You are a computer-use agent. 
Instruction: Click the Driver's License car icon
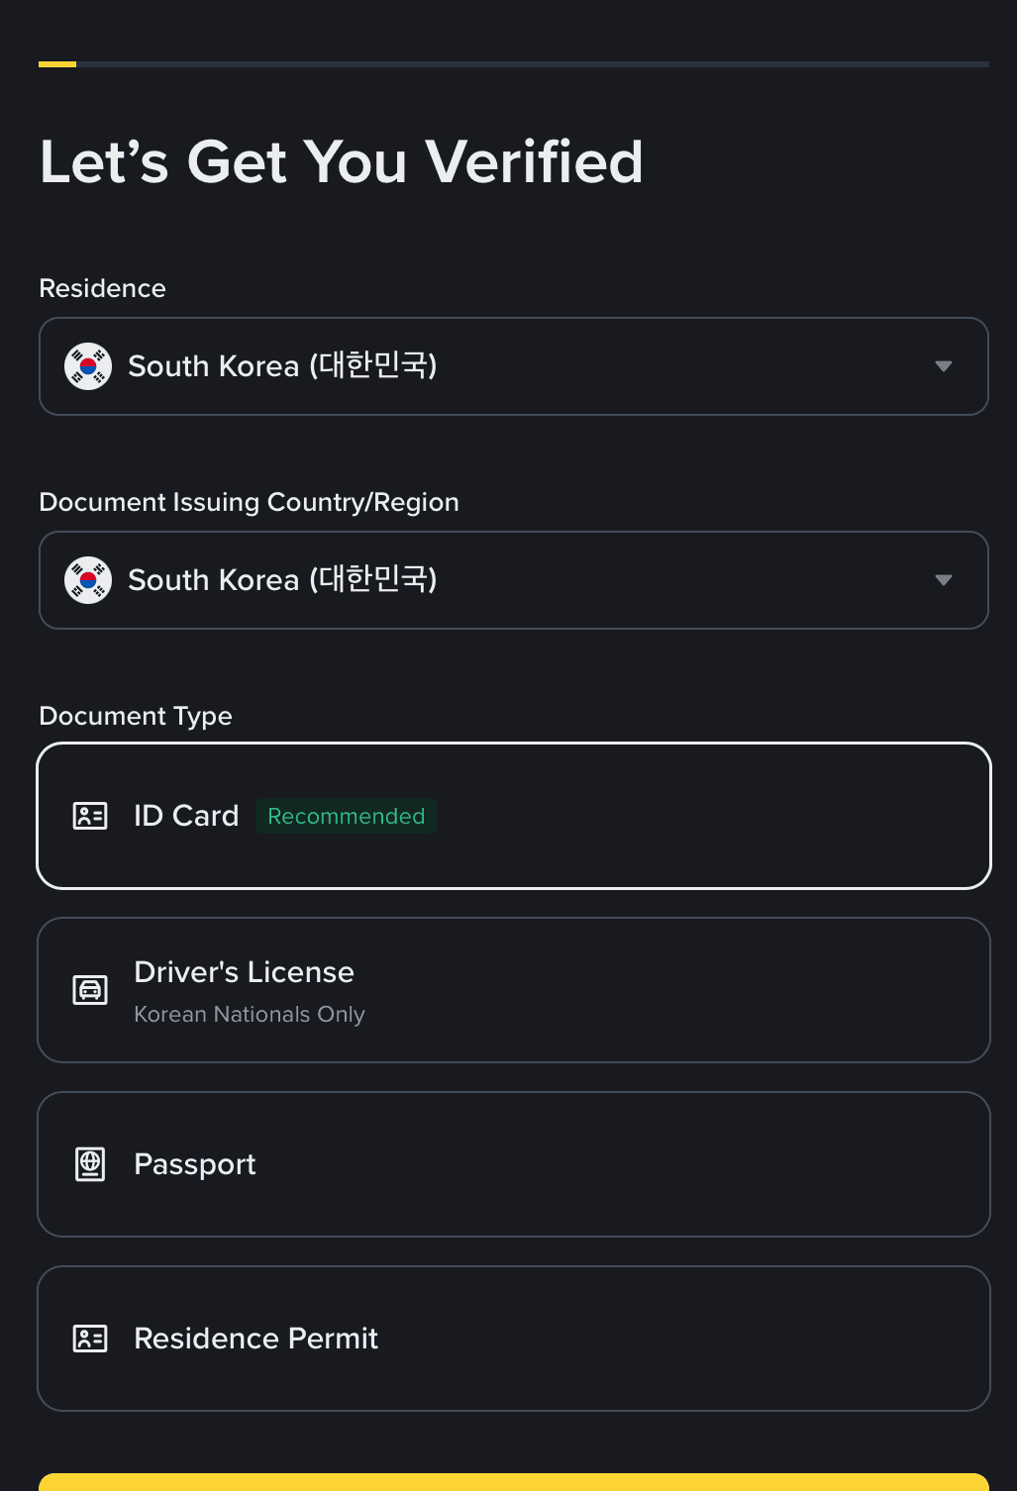90,990
